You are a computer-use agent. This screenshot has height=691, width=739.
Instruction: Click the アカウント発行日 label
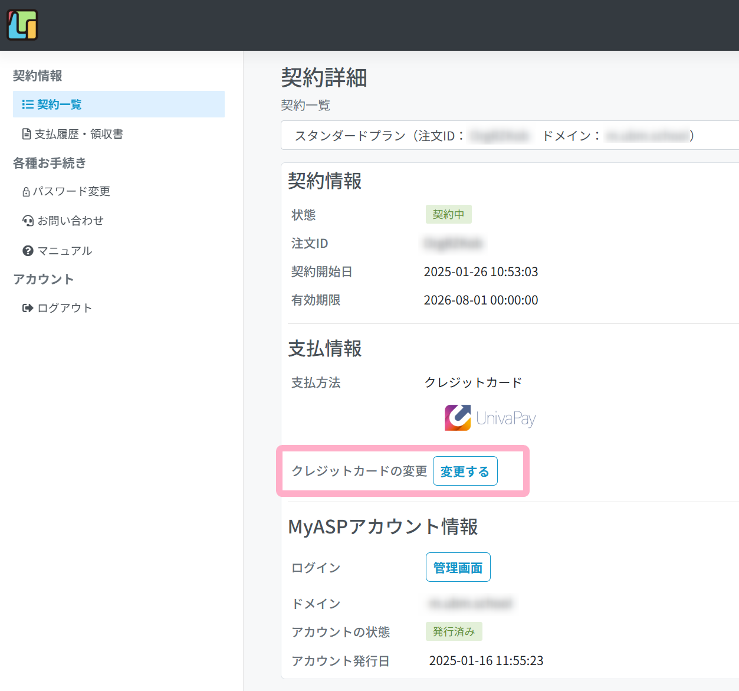coord(341,661)
